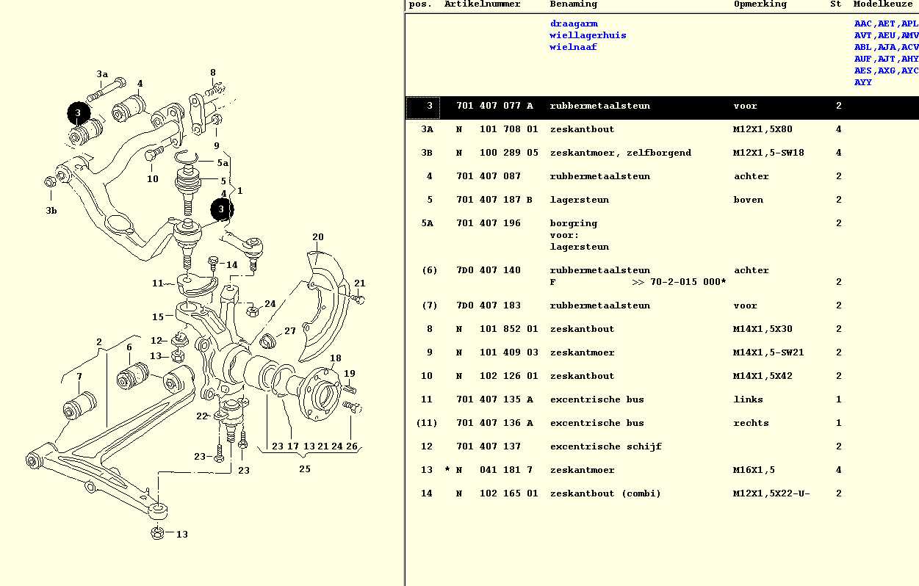
Task: Click the Benaming column header
Action: click(x=573, y=4)
